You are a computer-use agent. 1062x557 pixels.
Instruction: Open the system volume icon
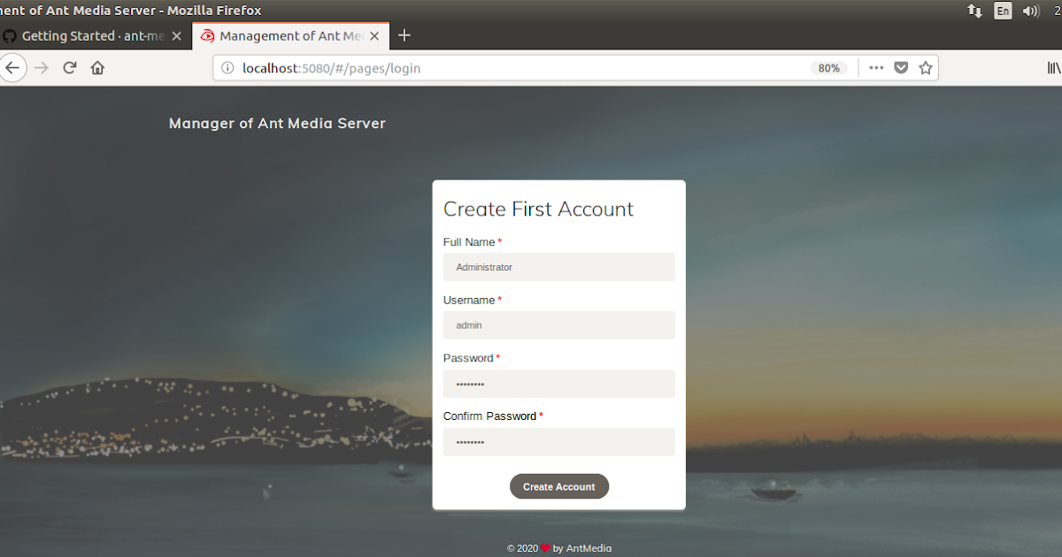1030,11
